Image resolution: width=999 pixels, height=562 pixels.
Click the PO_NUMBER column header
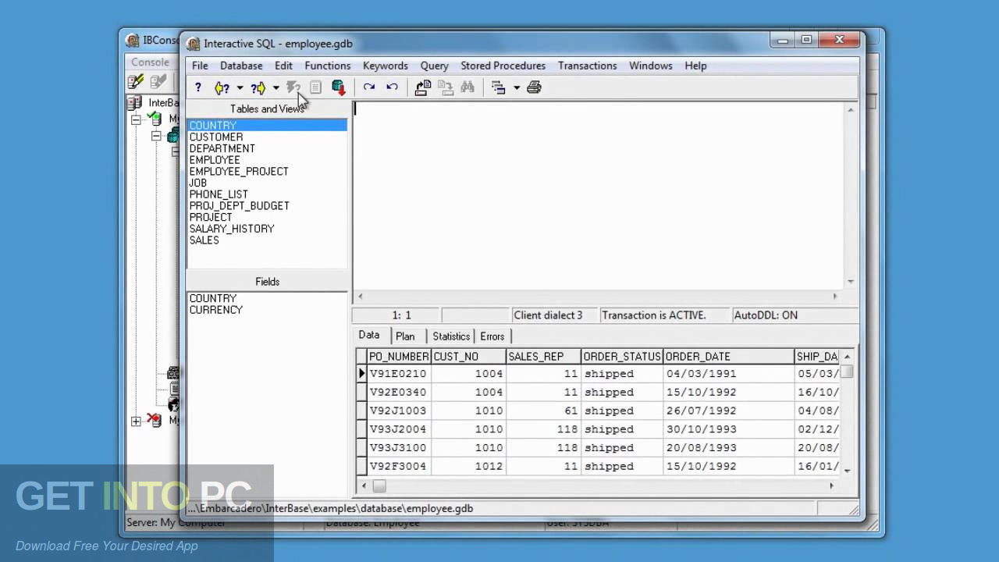(398, 357)
